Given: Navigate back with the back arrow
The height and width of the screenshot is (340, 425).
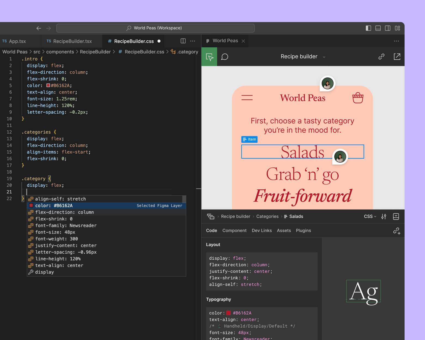Looking at the screenshot, I should 39,28.
